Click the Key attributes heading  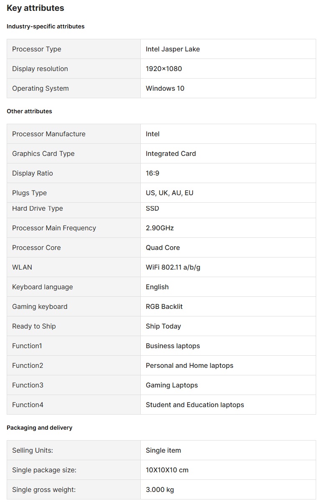pyautogui.click(x=35, y=8)
